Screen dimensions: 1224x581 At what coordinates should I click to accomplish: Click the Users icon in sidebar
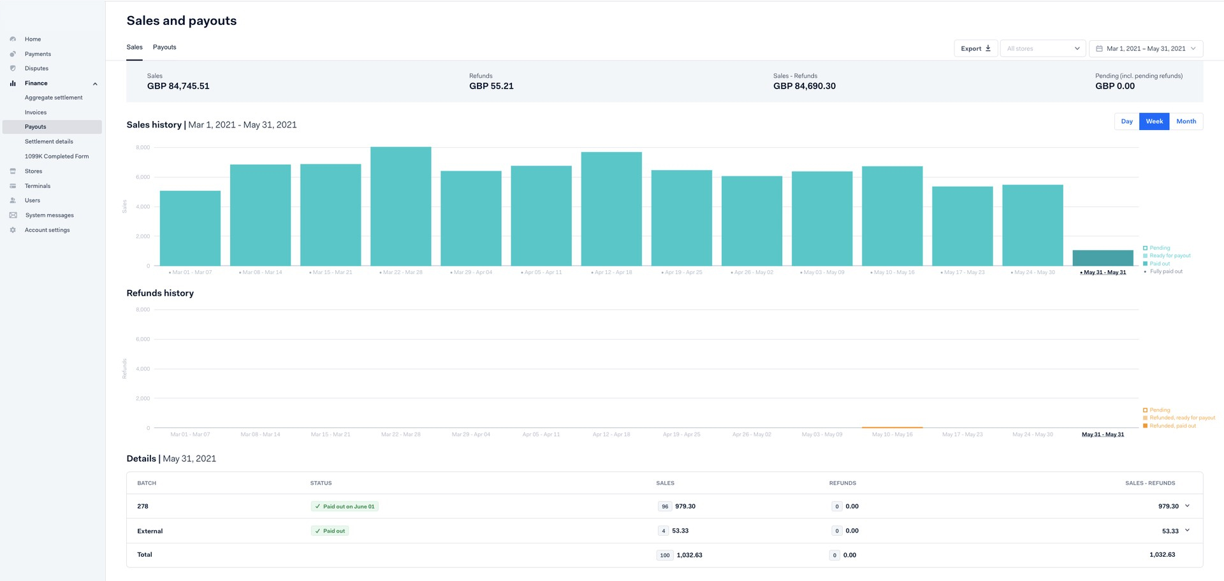click(13, 201)
